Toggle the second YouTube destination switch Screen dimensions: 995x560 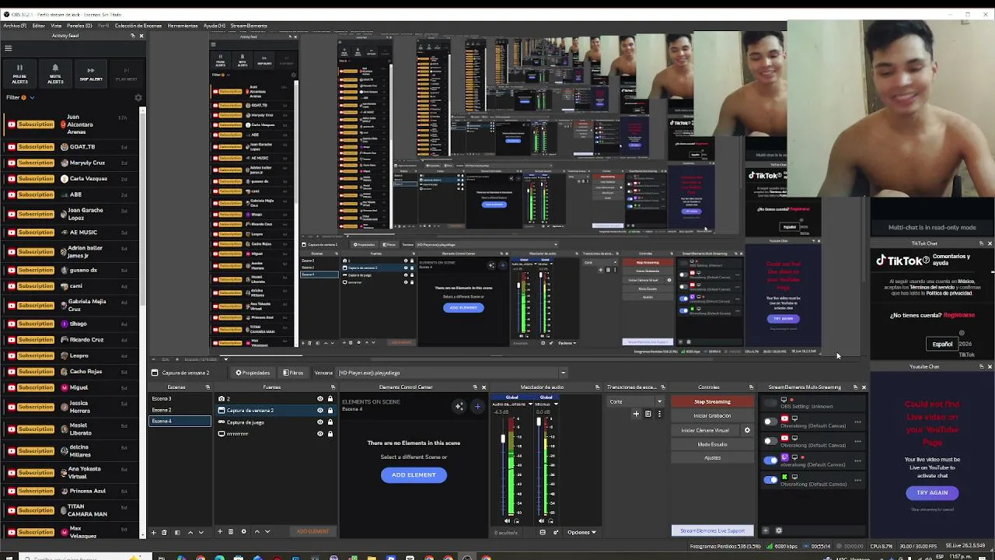point(770,441)
